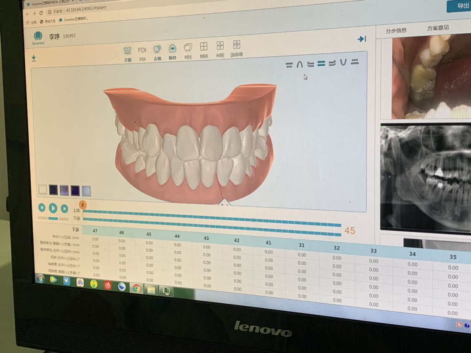This screenshot has height=353, width=471.
Task: Collapse the side panel with arrow icon
Action: pyautogui.click(x=361, y=39)
